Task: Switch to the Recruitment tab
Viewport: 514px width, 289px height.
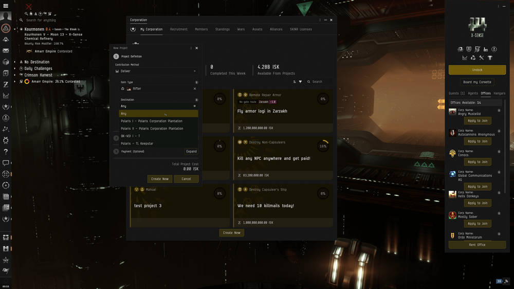Action: (x=179, y=29)
